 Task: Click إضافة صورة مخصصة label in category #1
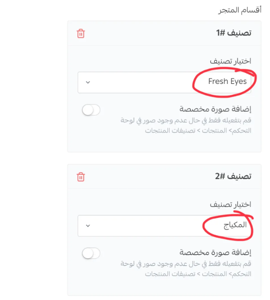click(x=215, y=109)
